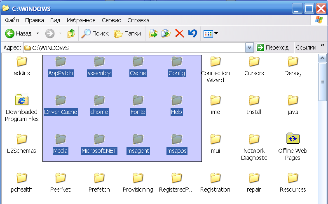Open the Назад history dropdown arrow
Viewport: 328px width, 204px height.
click(37, 33)
